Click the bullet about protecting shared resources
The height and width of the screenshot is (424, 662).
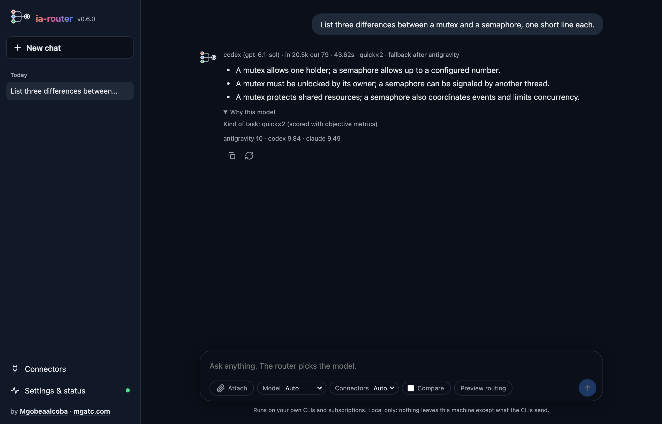[x=408, y=97]
